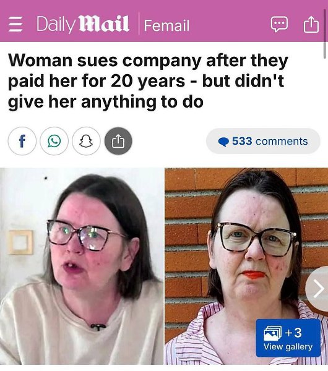Screen dimensions: 328x371
Task: Click the +3 View gallery button
Action: coord(288,338)
